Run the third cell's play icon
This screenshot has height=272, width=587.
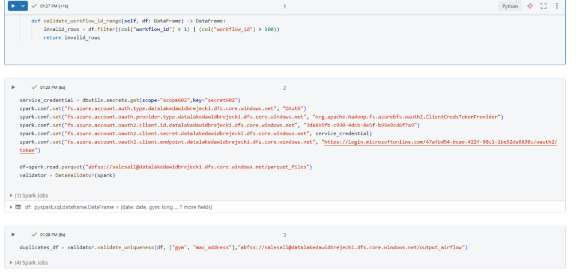coord(13,235)
